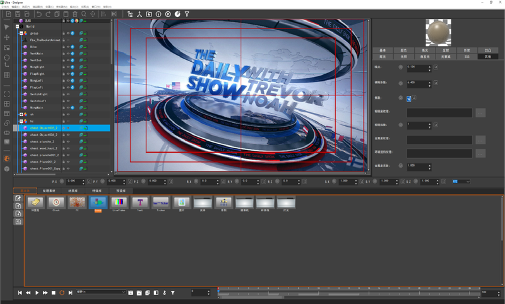Open the dropdown right of S.Z field
Viewport: 505px width, 304px height.
coord(461,182)
